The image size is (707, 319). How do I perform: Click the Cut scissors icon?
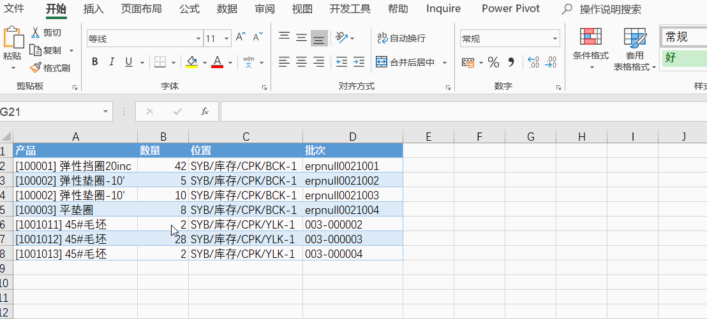[35, 32]
